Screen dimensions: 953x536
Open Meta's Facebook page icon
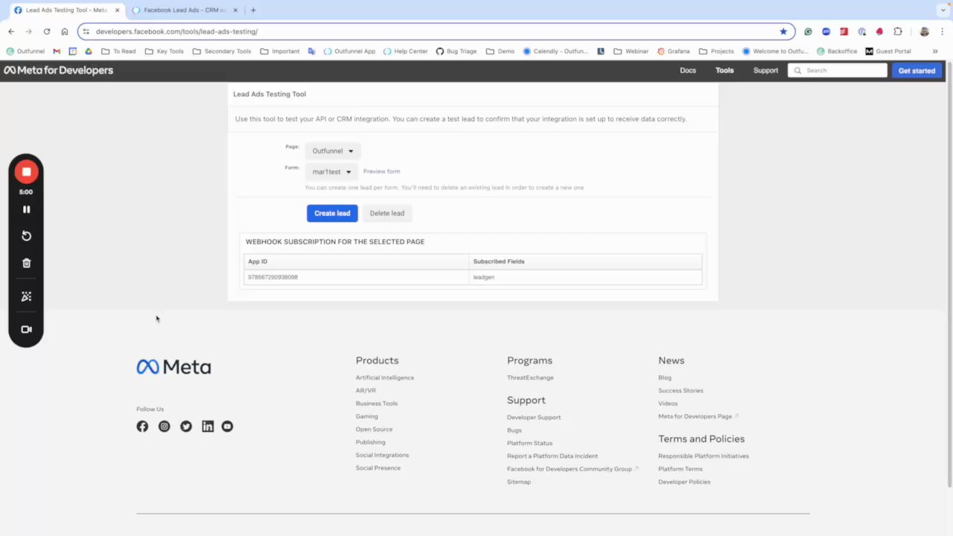coord(142,427)
